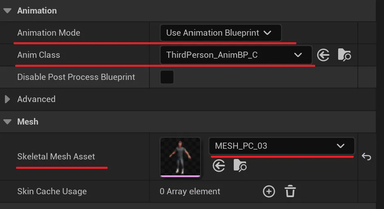Click the skeletal mesh character thumbnail
This screenshot has height=209, width=384.
coord(180,157)
